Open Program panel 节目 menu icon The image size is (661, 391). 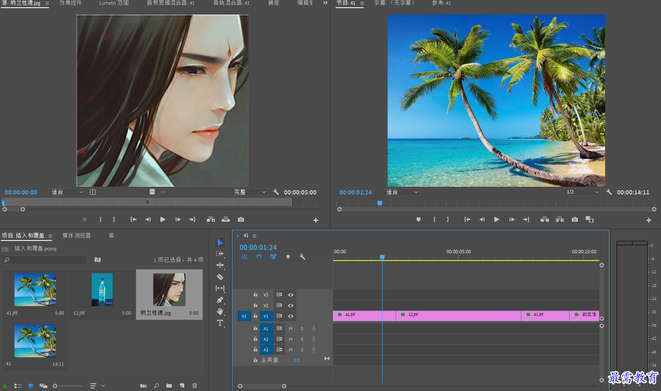[362, 3]
